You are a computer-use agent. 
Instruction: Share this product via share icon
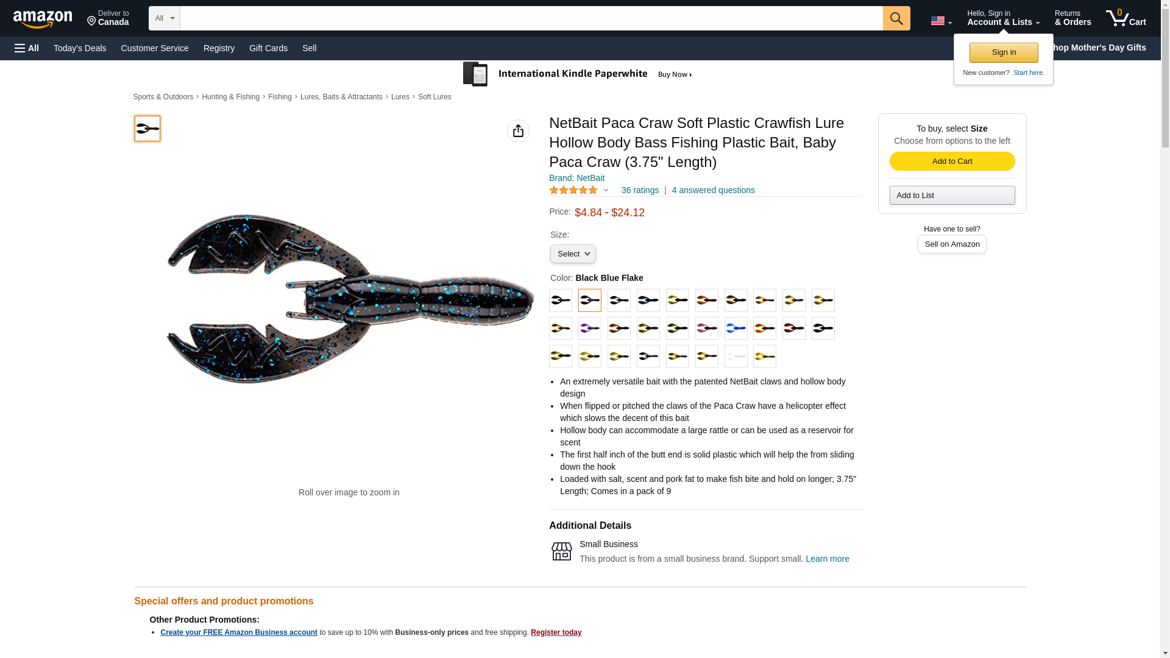tap(518, 131)
